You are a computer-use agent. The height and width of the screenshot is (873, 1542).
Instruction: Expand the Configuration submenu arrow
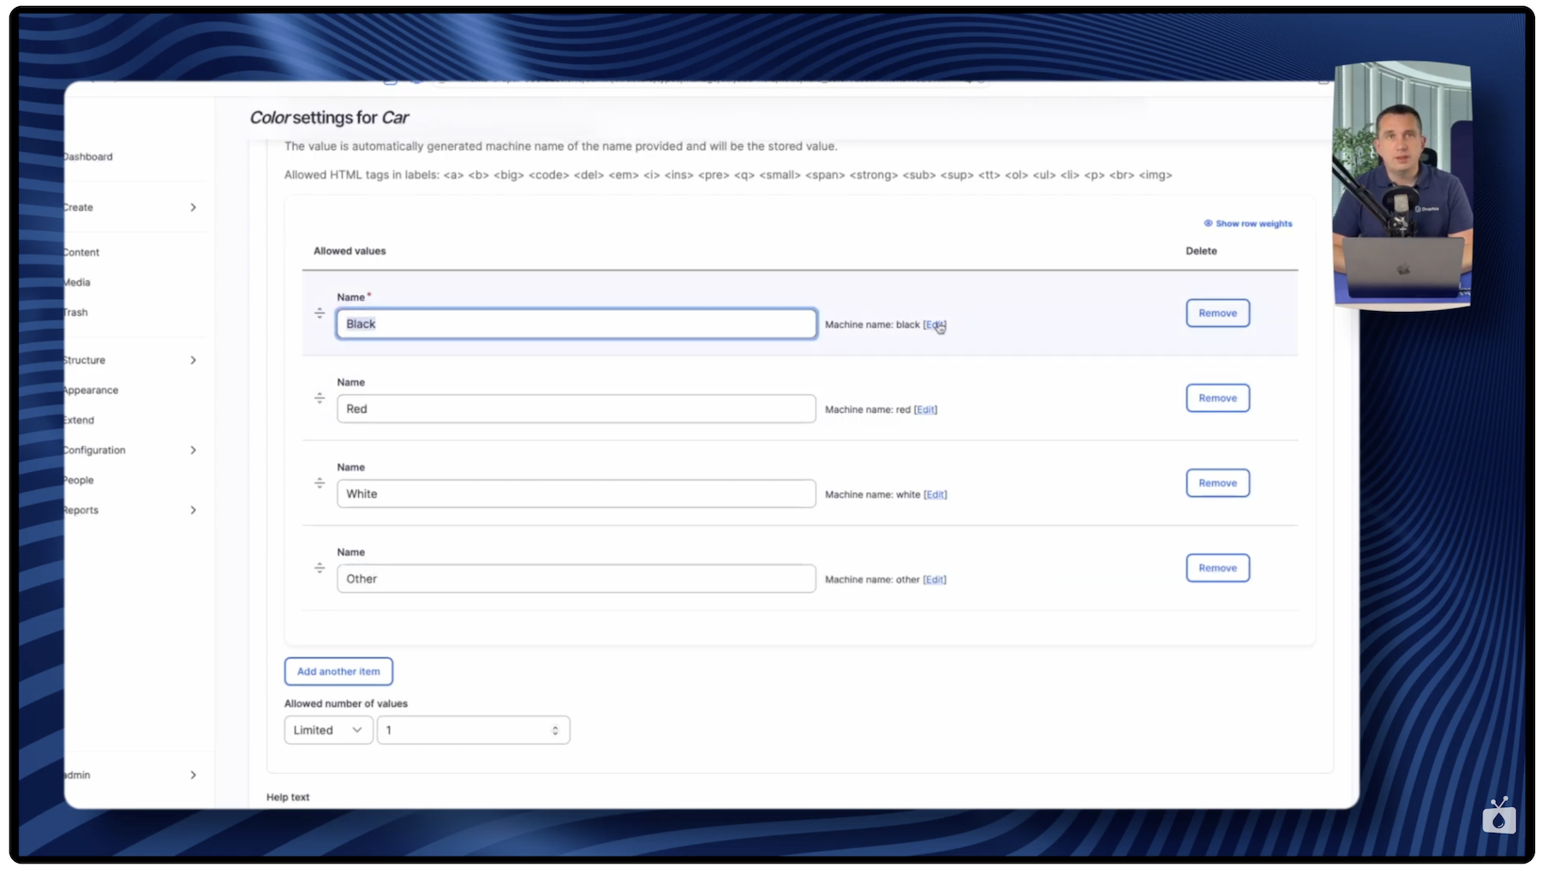(193, 451)
